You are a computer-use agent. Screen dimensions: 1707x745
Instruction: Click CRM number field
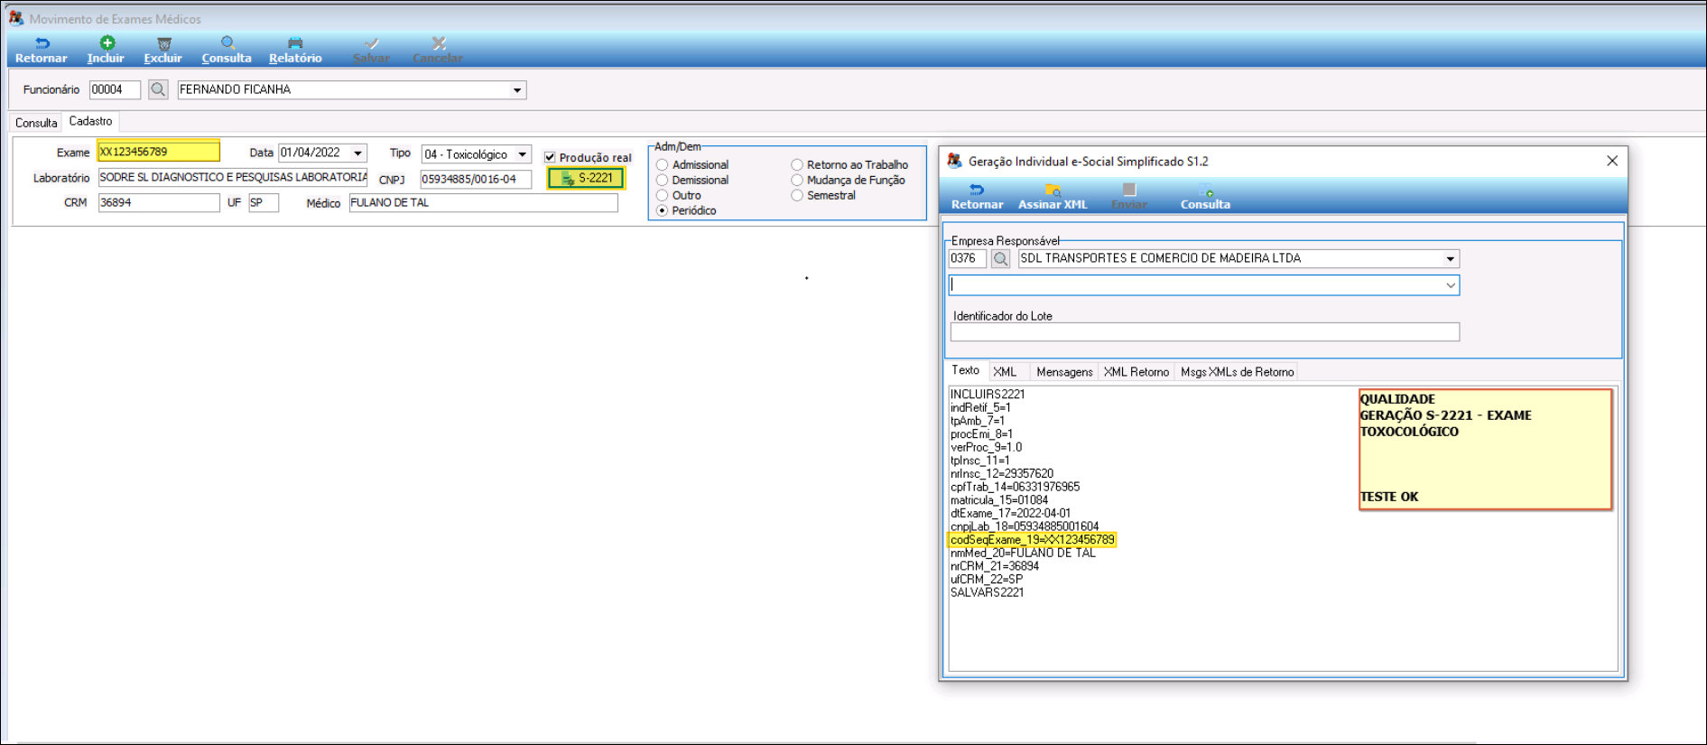coord(159,203)
